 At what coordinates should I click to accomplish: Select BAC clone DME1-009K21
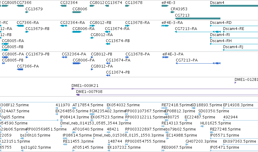coord(85,86)
